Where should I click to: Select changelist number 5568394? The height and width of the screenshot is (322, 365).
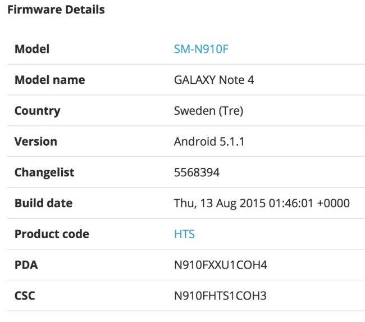197,172
